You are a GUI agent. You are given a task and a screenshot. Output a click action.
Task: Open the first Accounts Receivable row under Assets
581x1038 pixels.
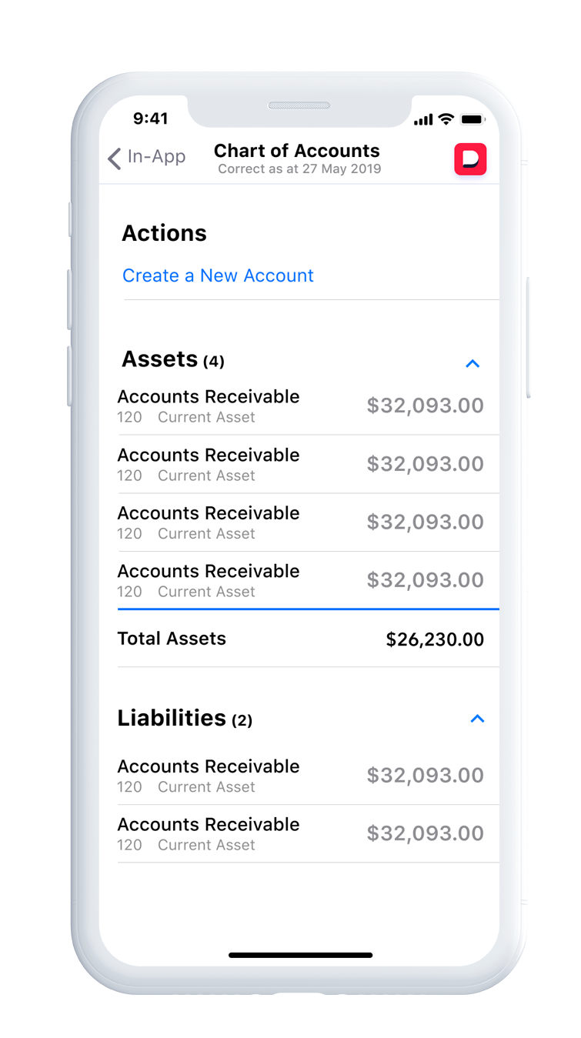pyautogui.click(x=300, y=406)
